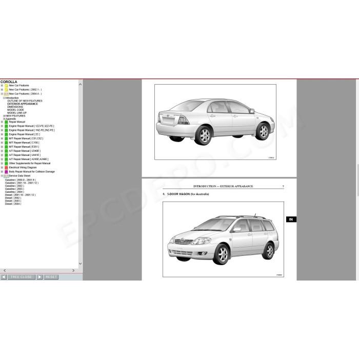Click the yellow folder icon beside New Car Features
Image resolution: width=359 pixels, height=359 pixels.
(6, 86)
